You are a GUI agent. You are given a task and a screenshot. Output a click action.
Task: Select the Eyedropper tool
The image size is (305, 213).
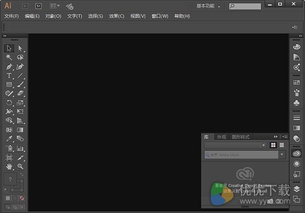[9, 139]
